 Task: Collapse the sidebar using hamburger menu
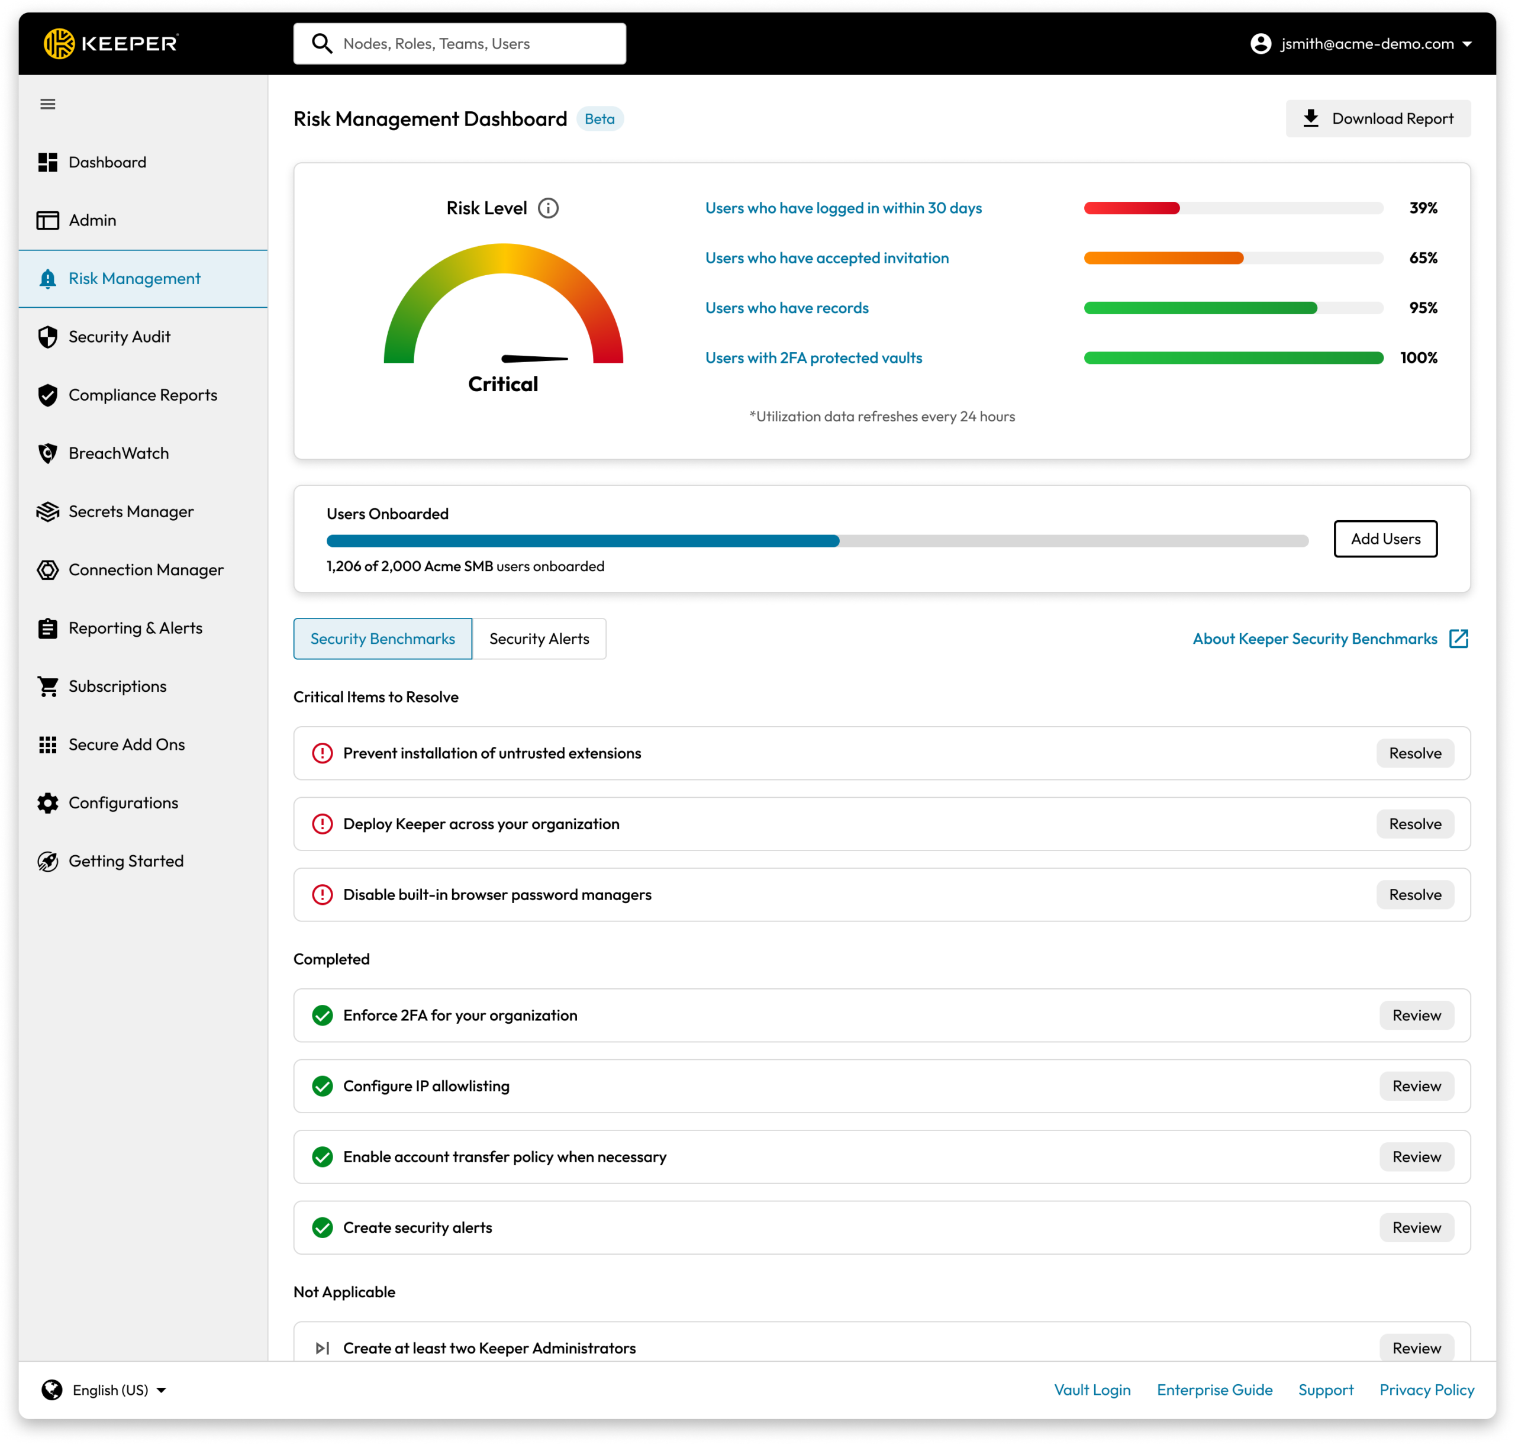point(48,103)
